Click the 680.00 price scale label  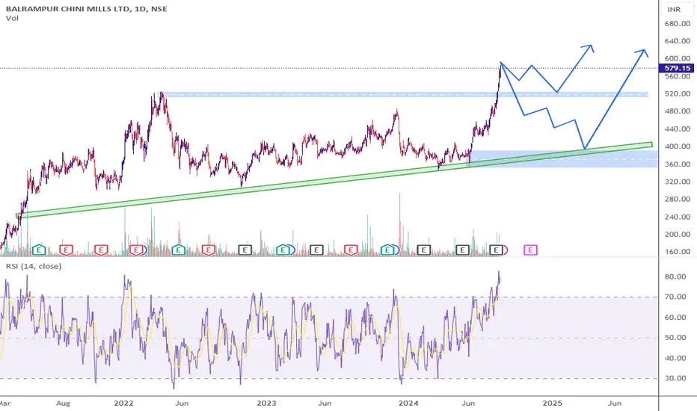678,24
